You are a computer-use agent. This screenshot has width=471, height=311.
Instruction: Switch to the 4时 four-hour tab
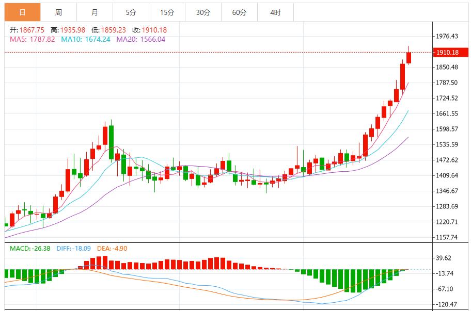tap(275, 12)
